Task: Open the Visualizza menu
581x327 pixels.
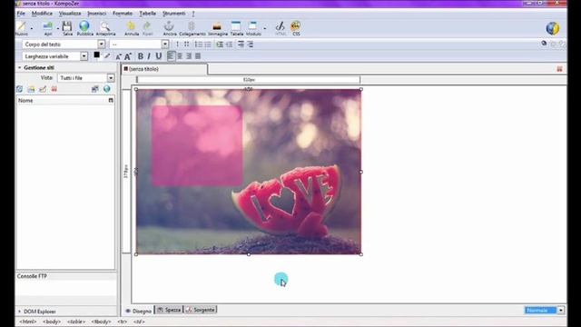Action: coord(70,14)
